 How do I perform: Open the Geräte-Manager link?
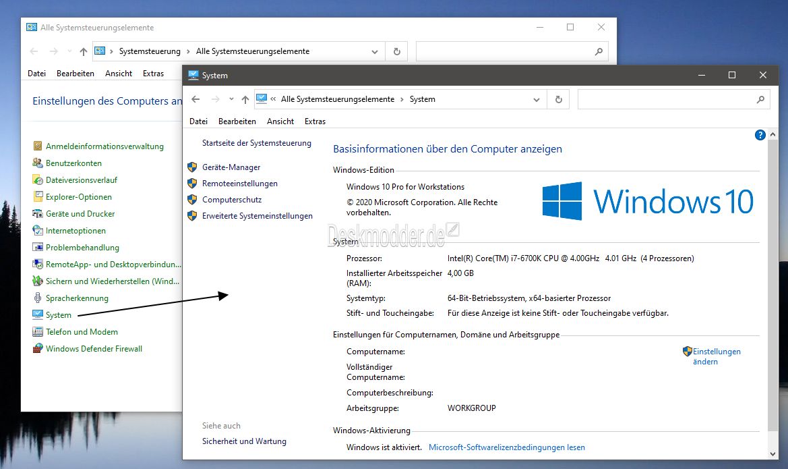point(231,167)
